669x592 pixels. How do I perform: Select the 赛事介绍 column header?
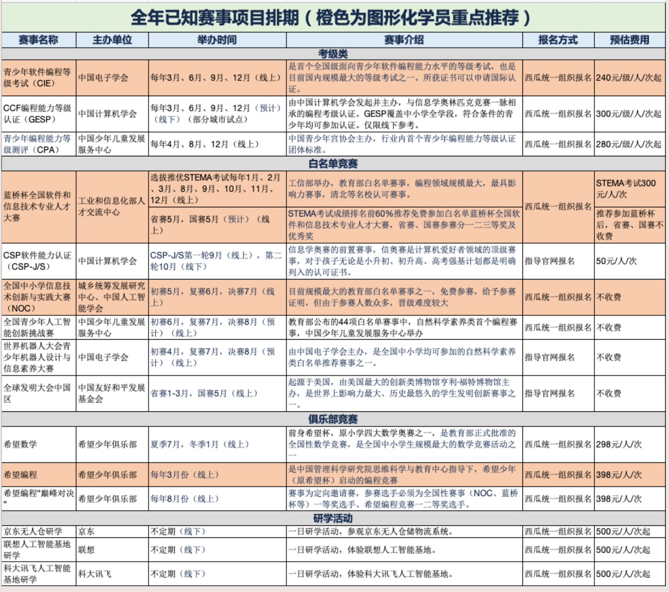[404, 39]
